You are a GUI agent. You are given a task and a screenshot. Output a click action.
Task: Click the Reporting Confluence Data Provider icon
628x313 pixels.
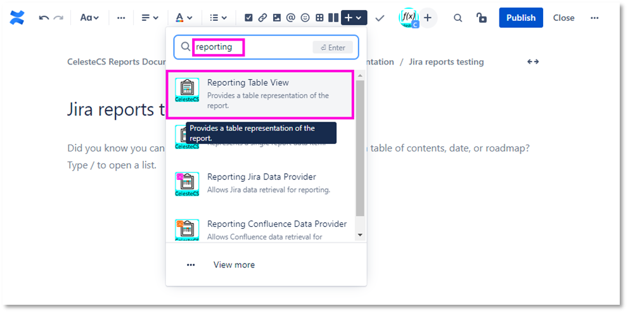coord(187,230)
